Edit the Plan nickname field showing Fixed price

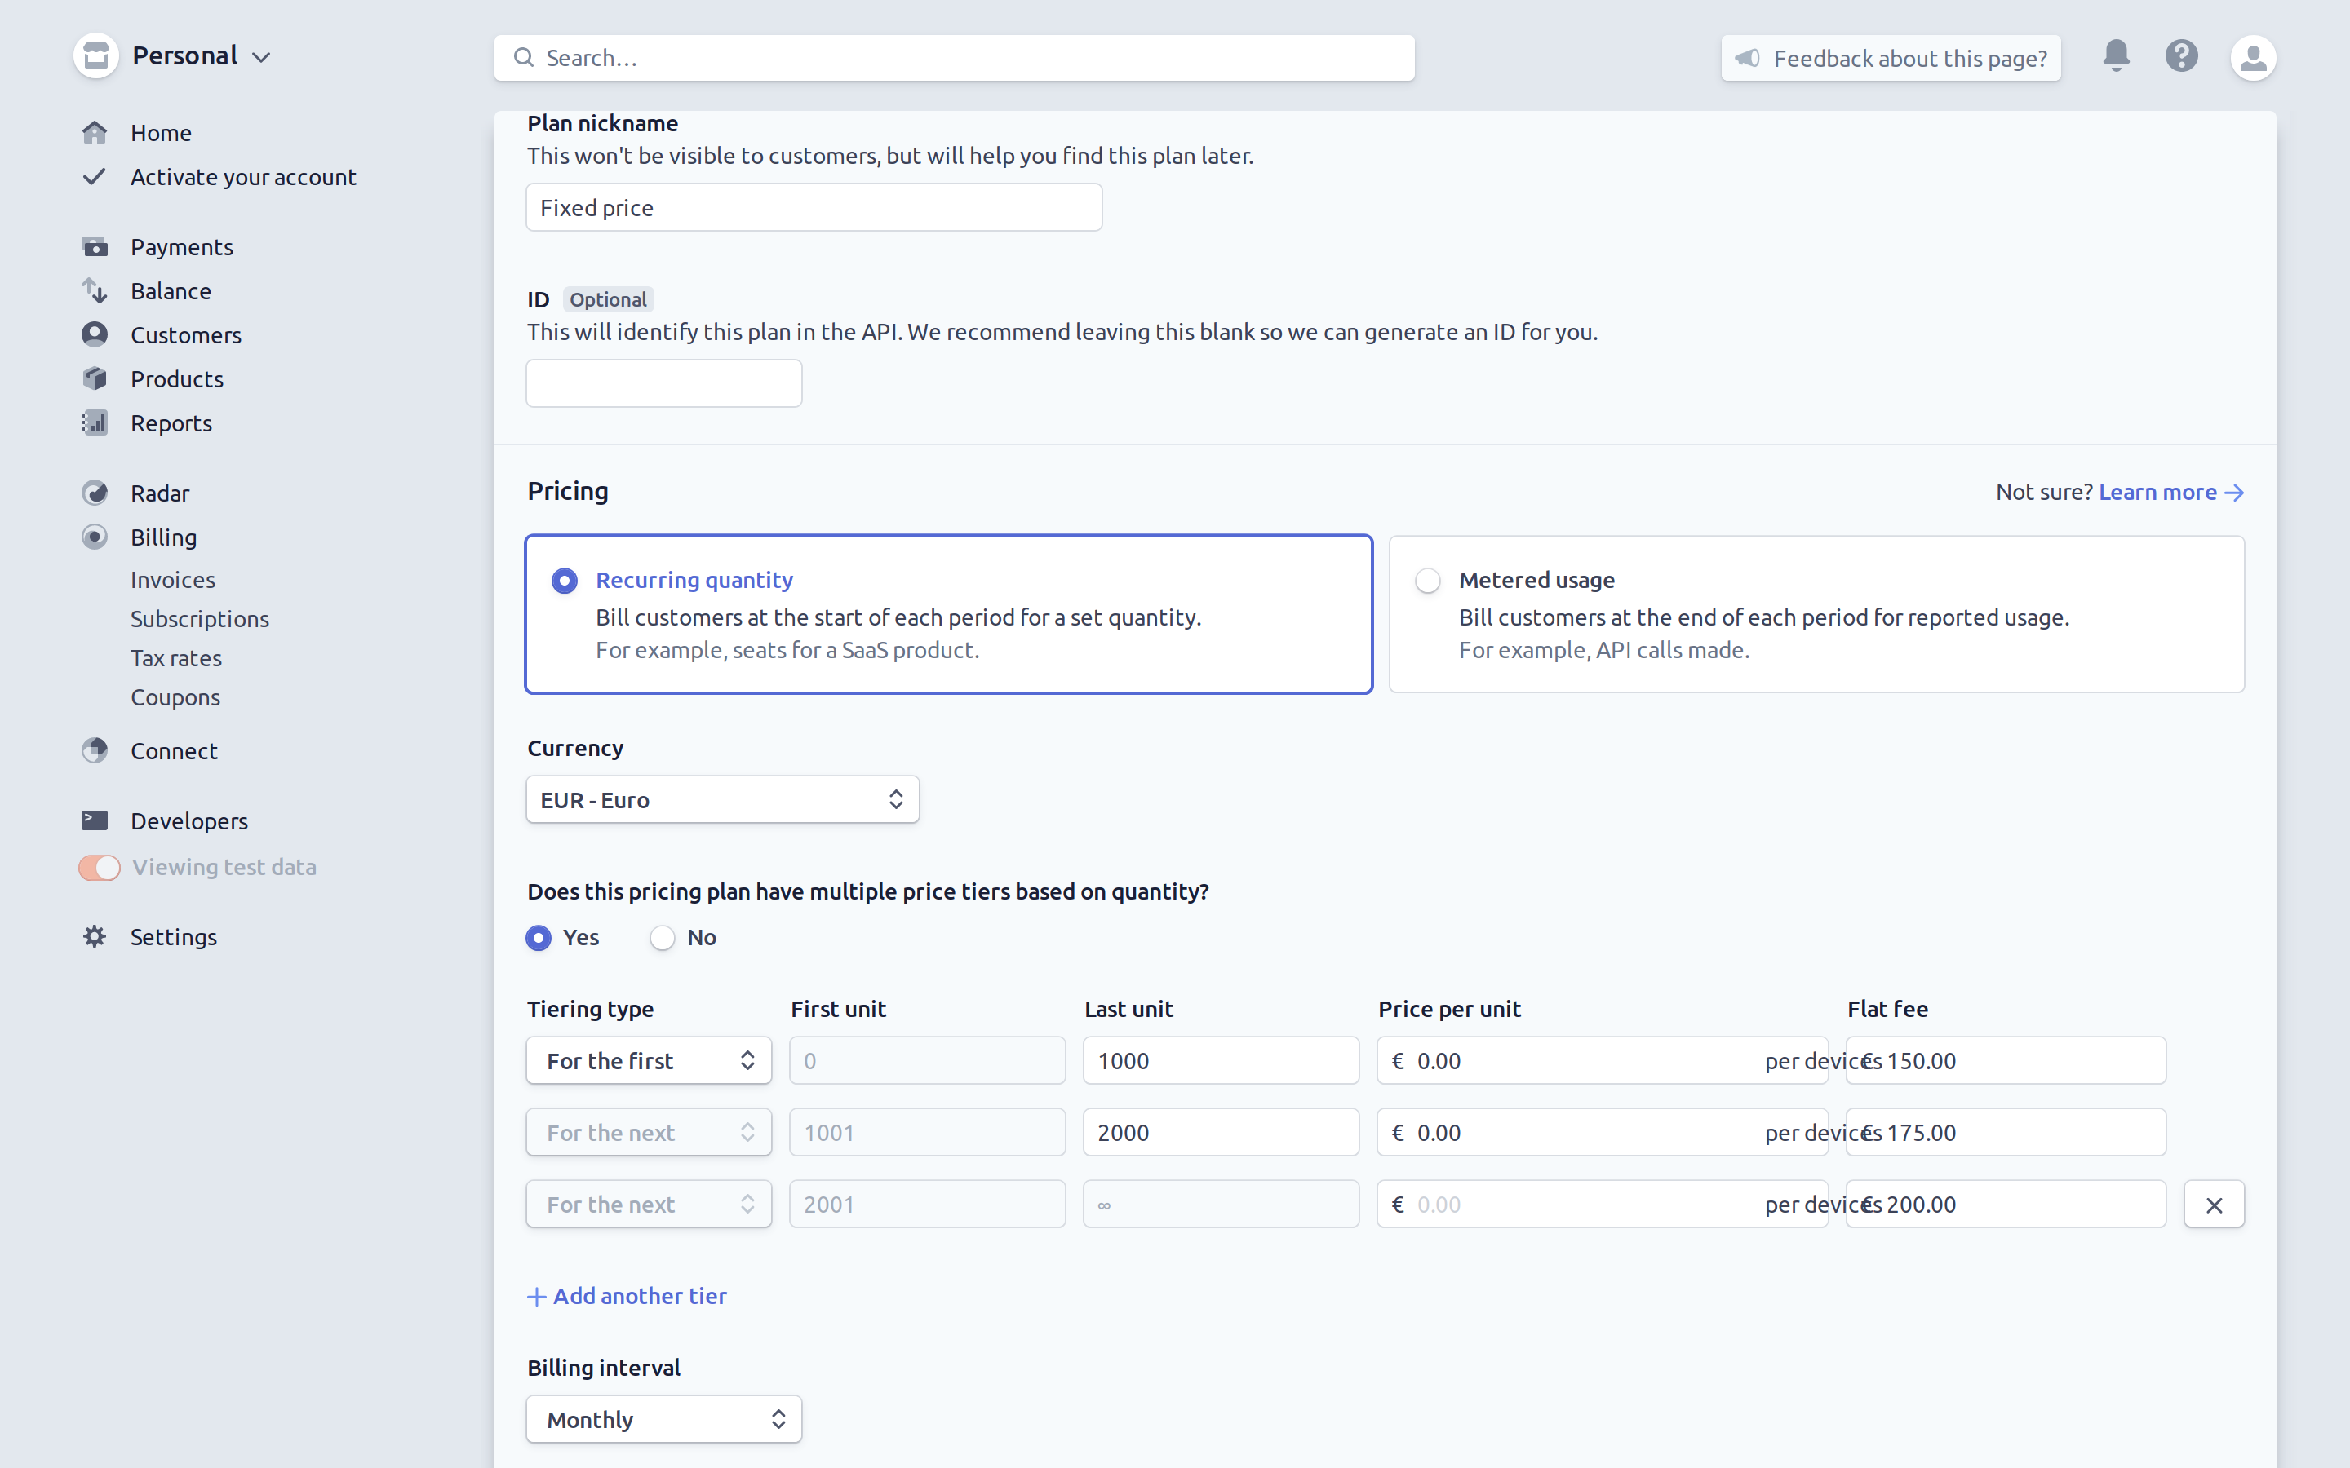tap(814, 207)
